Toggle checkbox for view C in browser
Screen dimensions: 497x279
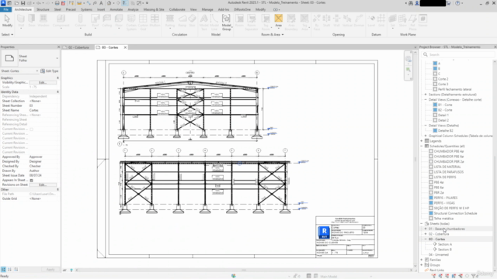tap(435, 74)
